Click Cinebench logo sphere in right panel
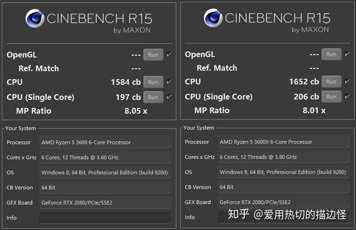 coord(213,18)
